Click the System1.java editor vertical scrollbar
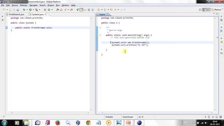 coord(91,64)
